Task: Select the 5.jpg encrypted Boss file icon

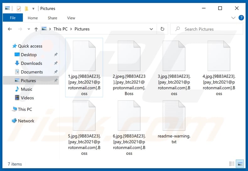Action: point(84,115)
